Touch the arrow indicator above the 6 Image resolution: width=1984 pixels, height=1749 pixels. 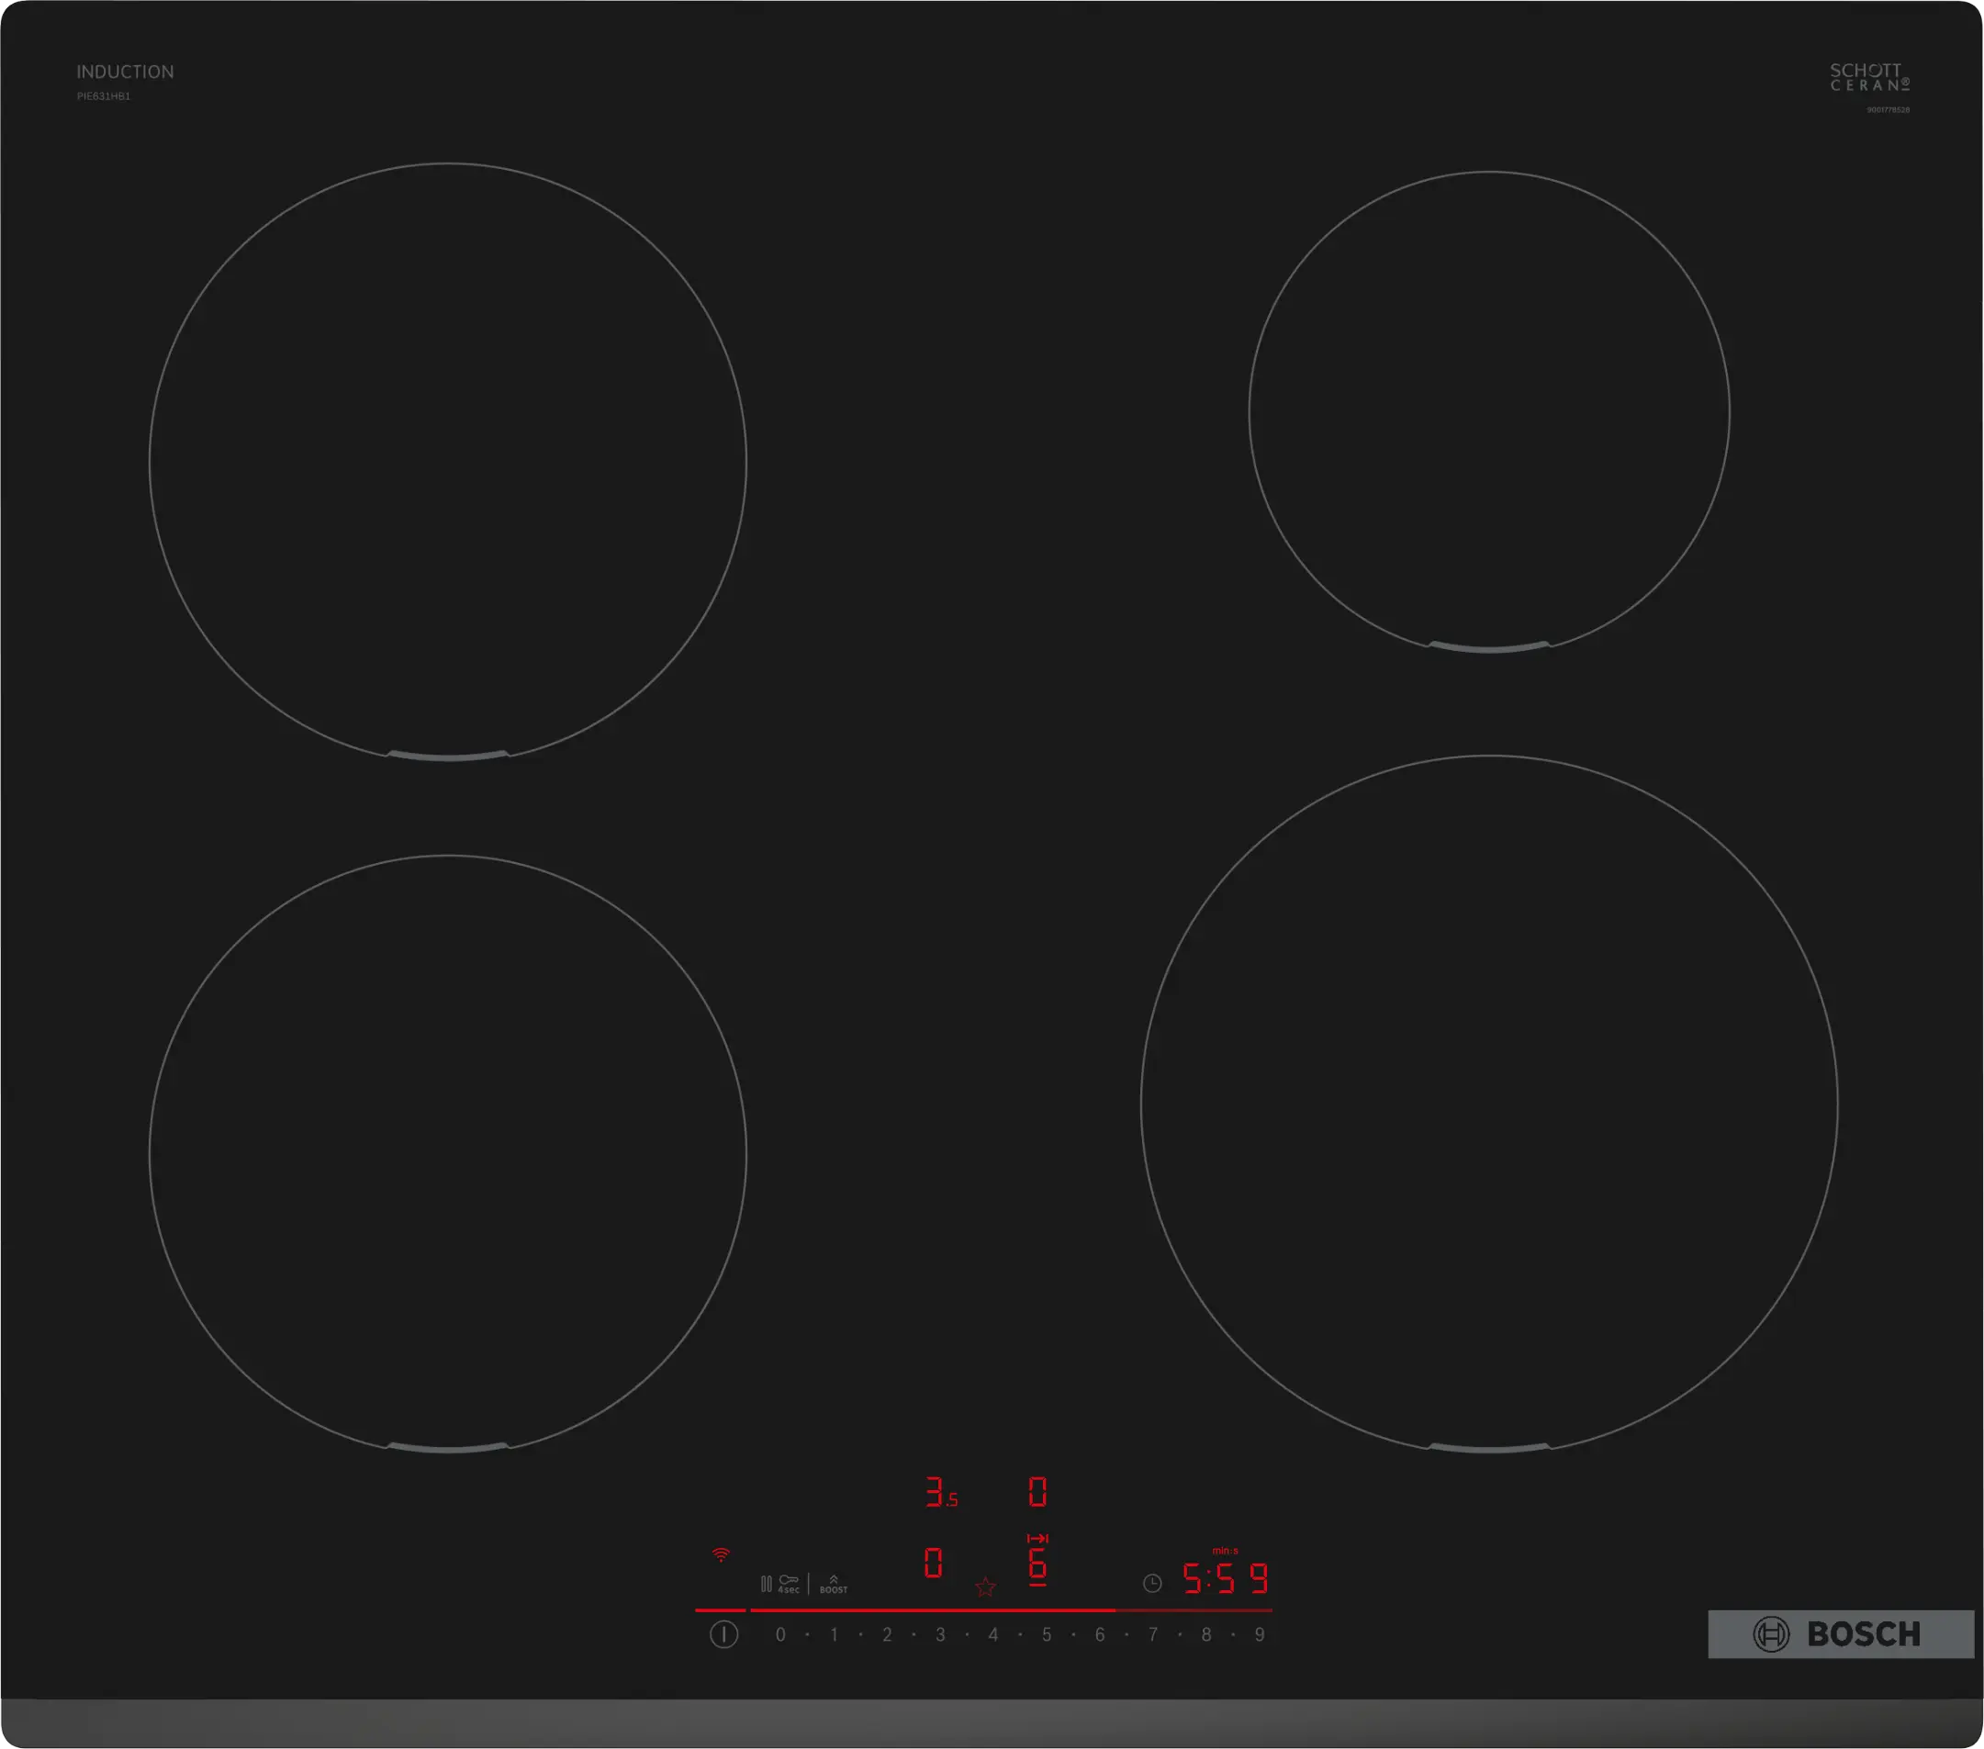pyautogui.click(x=1037, y=1539)
